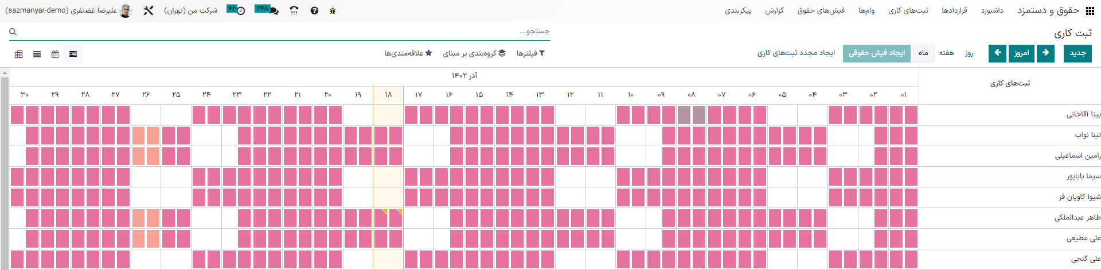
Task: Open the قراردادها menu
Action: (954, 11)
